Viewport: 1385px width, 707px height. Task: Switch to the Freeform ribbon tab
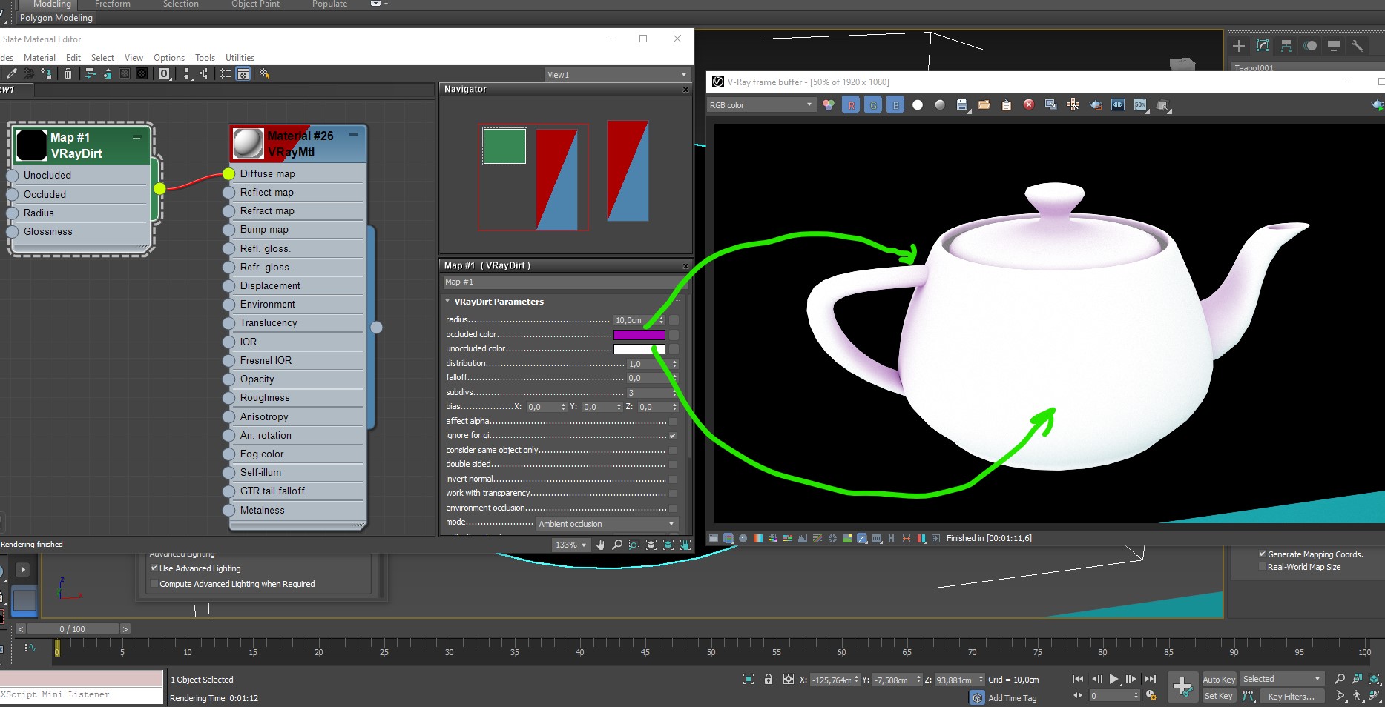coord(112,4)
